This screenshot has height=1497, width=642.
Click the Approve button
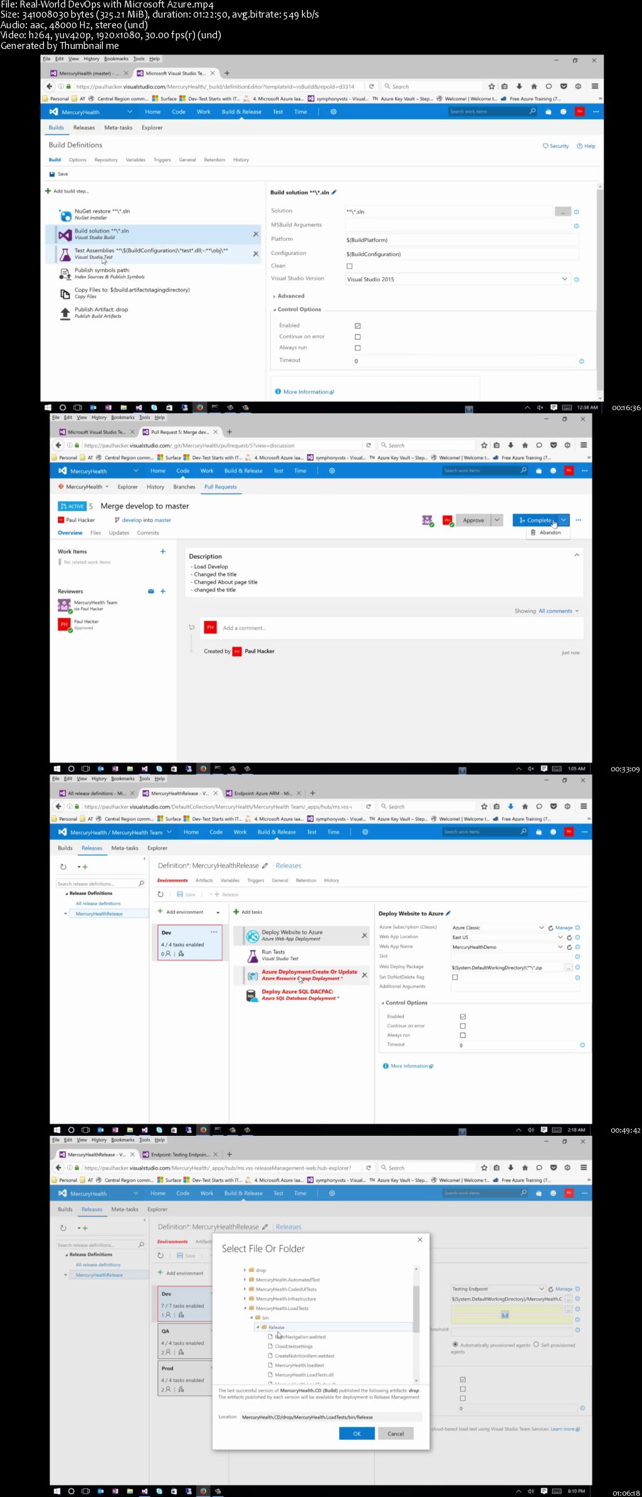click(473, 520)
